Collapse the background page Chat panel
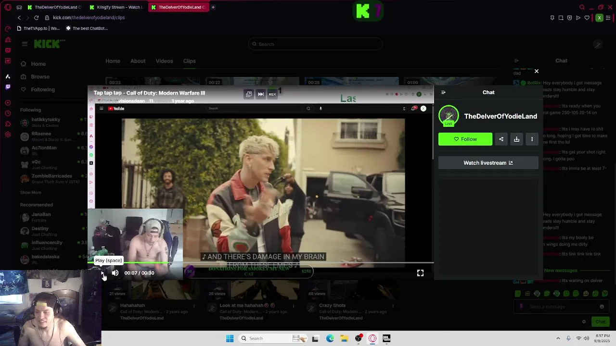Screen dimensions: 616x346 [x=516, y=61]
